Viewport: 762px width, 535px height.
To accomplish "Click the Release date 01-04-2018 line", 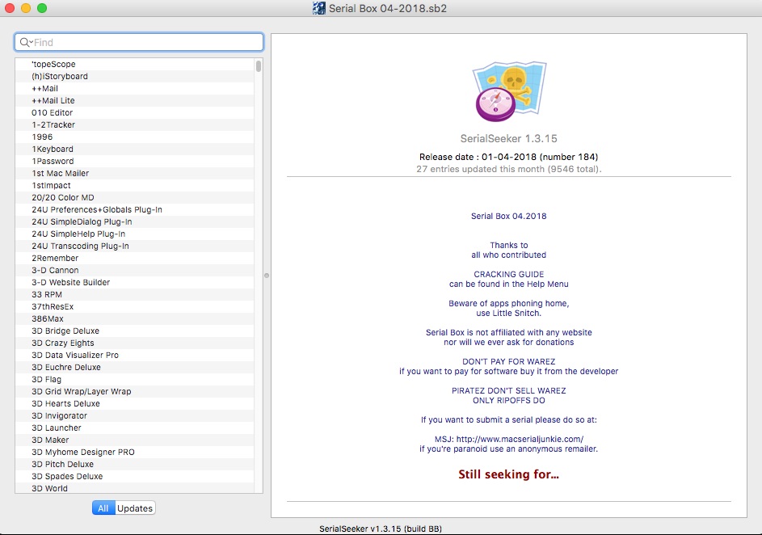I will coord(509,157).
